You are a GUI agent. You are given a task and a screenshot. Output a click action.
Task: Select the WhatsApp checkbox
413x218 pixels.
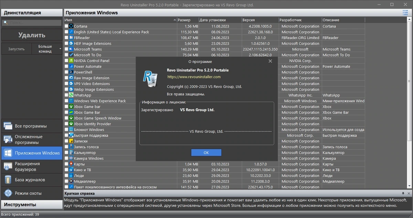coord(66,95)
